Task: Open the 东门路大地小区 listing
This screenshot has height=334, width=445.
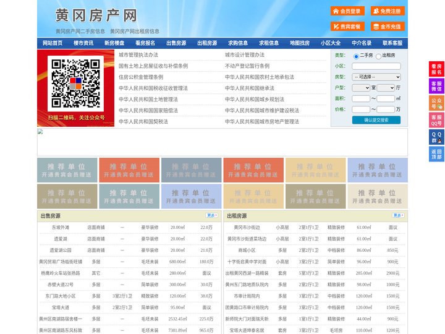Action: (61, 296)
